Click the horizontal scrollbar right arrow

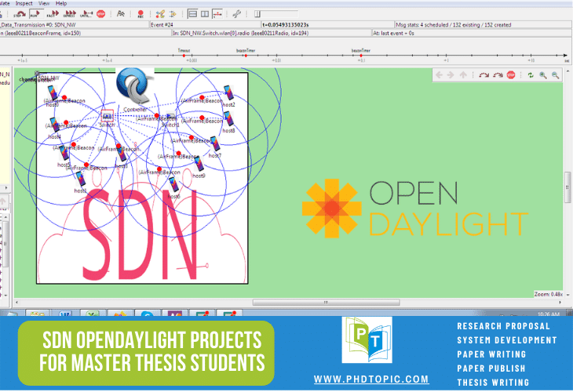pos(560,302)
